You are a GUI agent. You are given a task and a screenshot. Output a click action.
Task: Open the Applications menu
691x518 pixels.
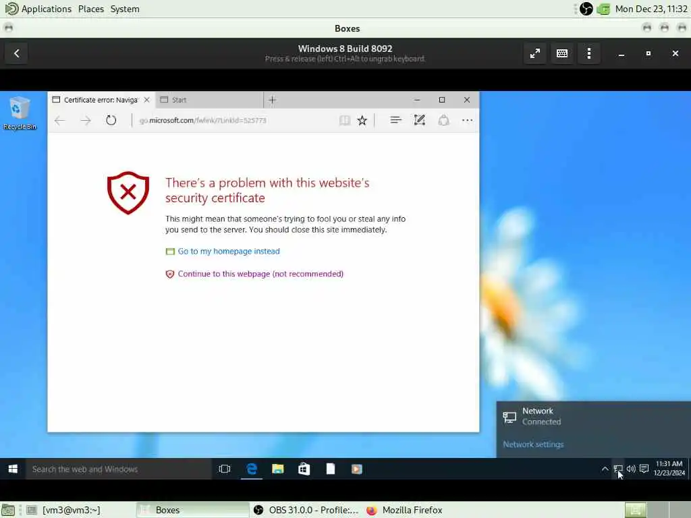[38, 9]
